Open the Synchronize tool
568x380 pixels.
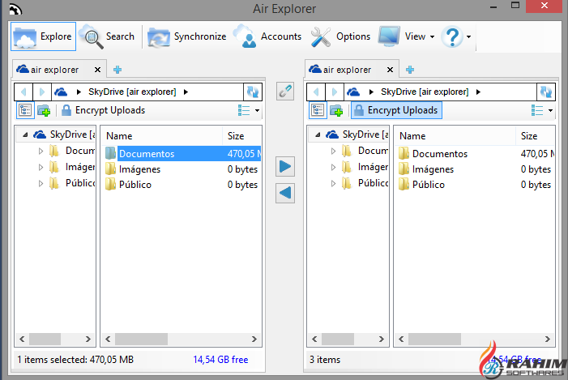point(187,36)
